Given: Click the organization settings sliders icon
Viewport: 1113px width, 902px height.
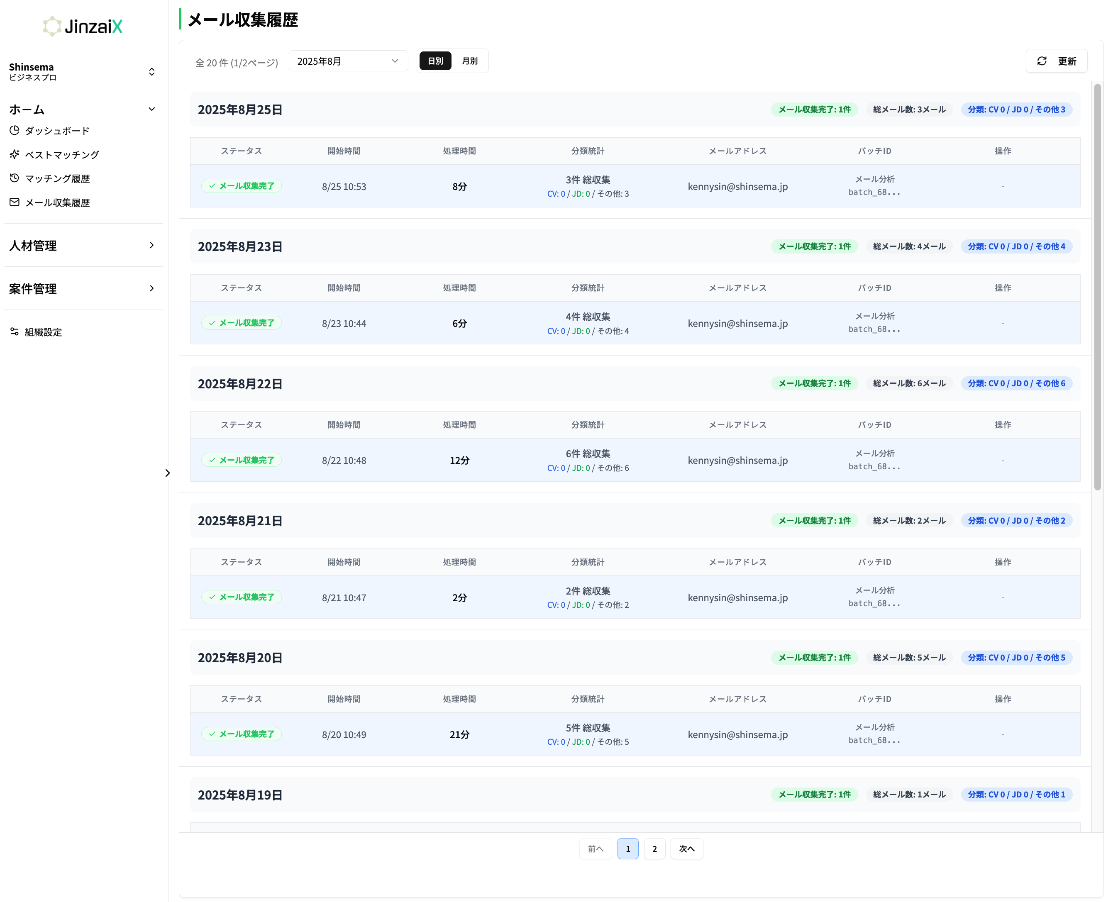Looking at the screenshot, I should click(x=15, y=332).
